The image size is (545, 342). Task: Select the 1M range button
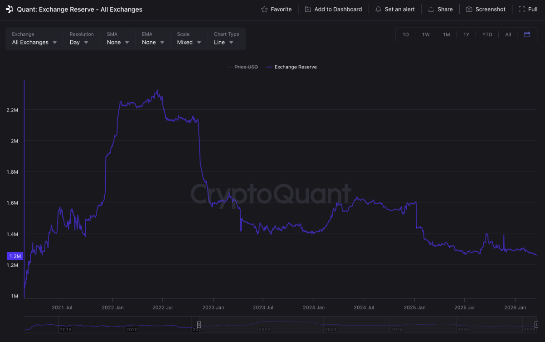pos(446,34)
